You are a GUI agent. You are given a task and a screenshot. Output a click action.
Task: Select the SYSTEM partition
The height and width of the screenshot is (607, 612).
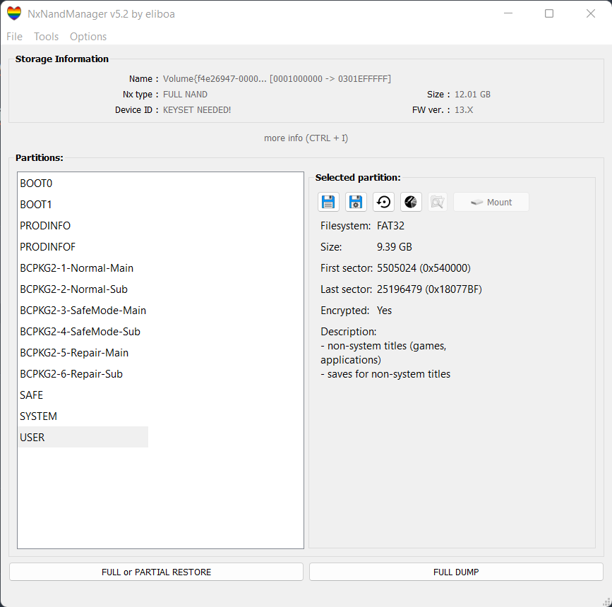(x=83, y=416)
